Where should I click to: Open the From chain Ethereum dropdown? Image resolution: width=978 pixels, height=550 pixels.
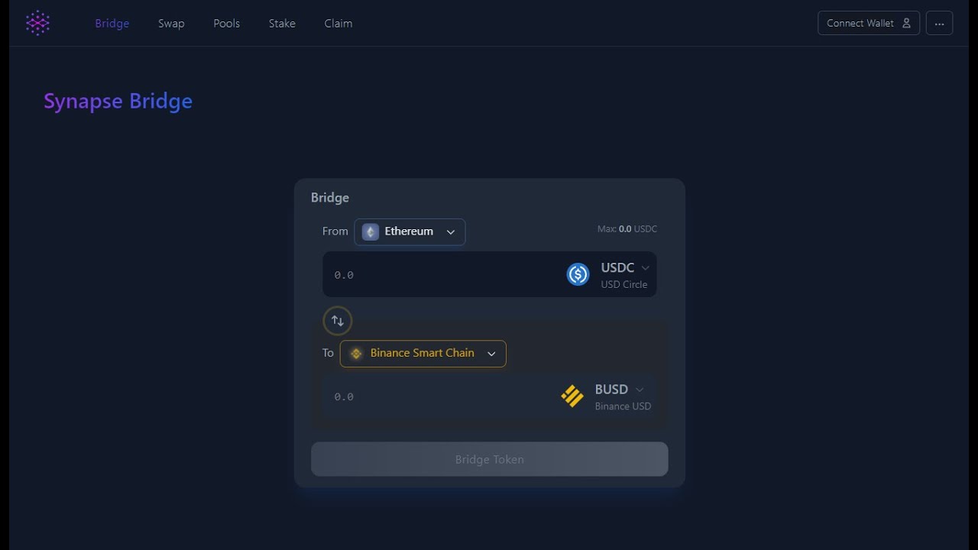point(410,231)
